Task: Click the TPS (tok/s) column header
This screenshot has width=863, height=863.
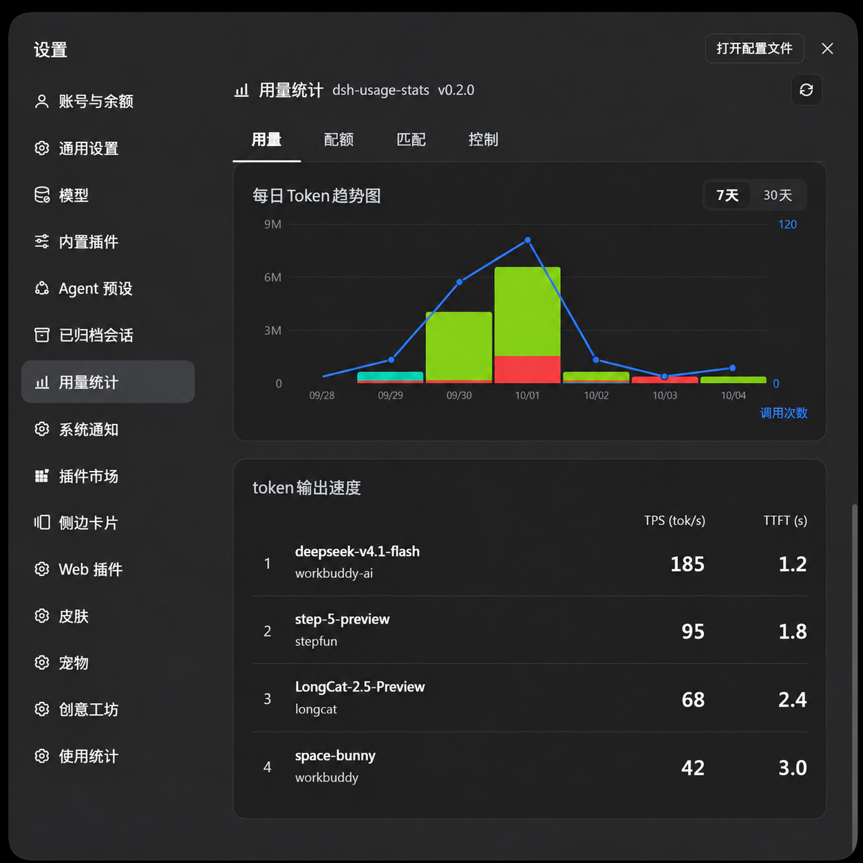Action: click(x=674, y=520)
